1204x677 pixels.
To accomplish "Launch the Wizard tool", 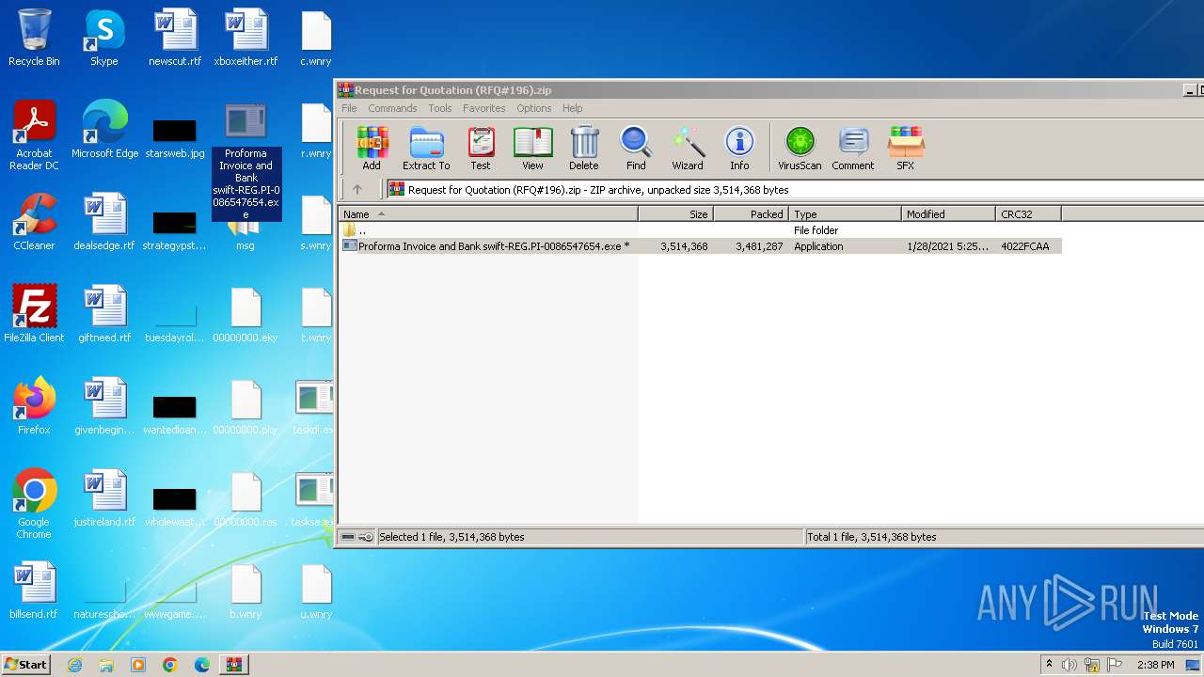I will click(x=688, y=149).
